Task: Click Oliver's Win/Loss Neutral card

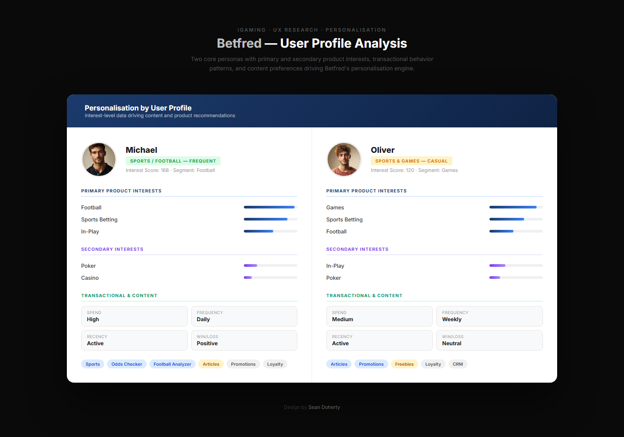Action: pos(489,340)
